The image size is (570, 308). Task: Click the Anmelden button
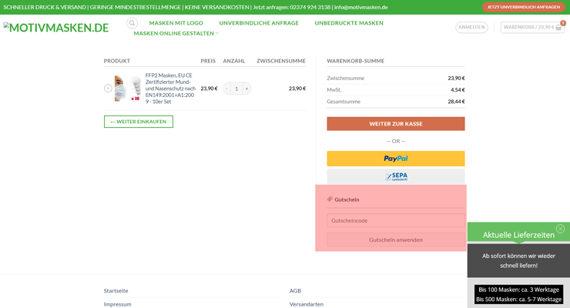pyautogui.click(x=471, y=27)
